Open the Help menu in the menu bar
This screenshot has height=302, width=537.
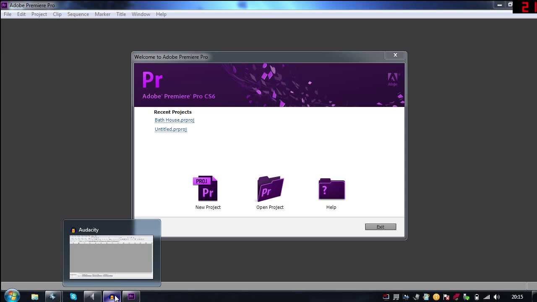pyautogui.click(x=161, y=14)
